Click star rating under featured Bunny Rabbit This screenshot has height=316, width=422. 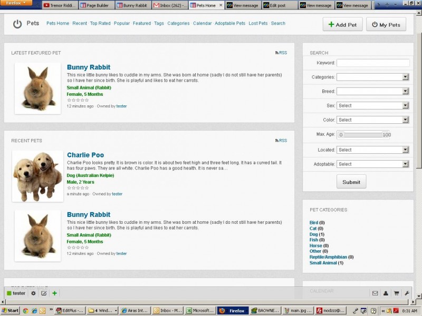[x=78, y=100]
